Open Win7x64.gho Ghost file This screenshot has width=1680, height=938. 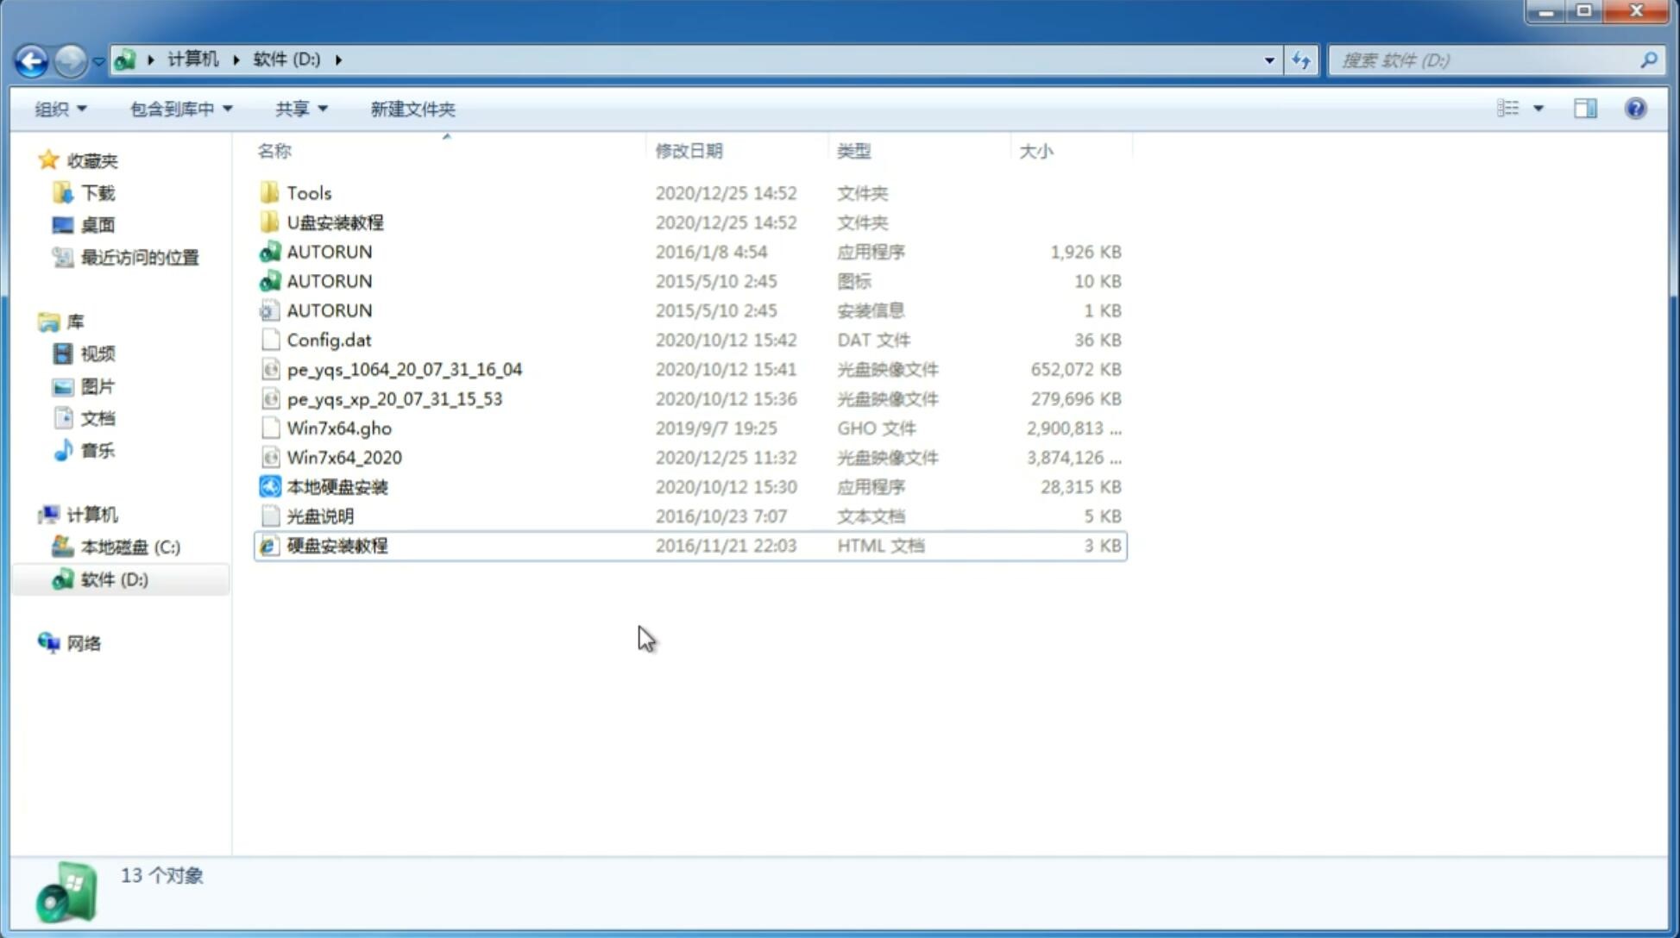coord(340,428)
